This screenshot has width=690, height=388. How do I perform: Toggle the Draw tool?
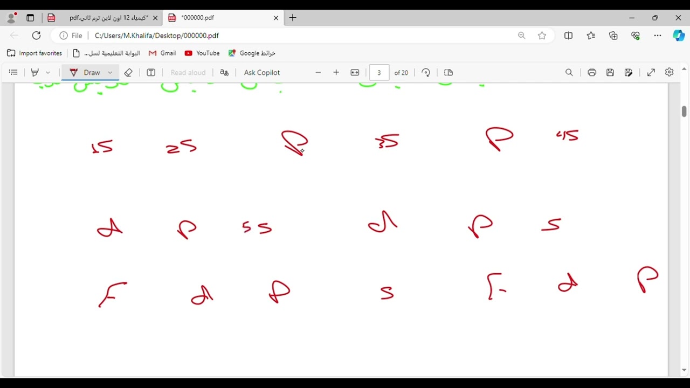tap(85, 72)
